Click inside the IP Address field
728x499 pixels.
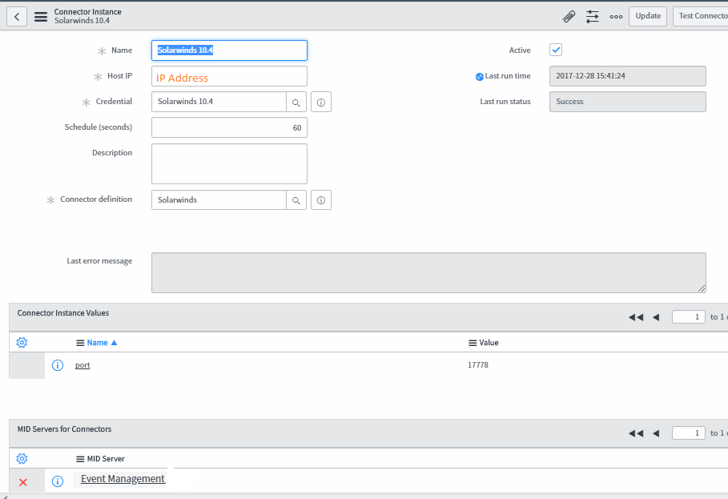(x=229, y=76)
